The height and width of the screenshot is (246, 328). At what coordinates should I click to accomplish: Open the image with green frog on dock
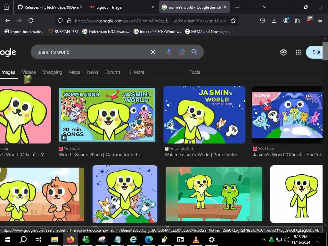coord(214,194)
